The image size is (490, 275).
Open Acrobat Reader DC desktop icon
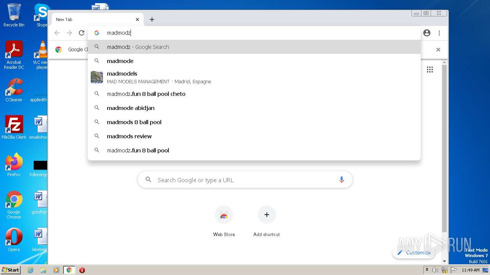pos(14,55)
